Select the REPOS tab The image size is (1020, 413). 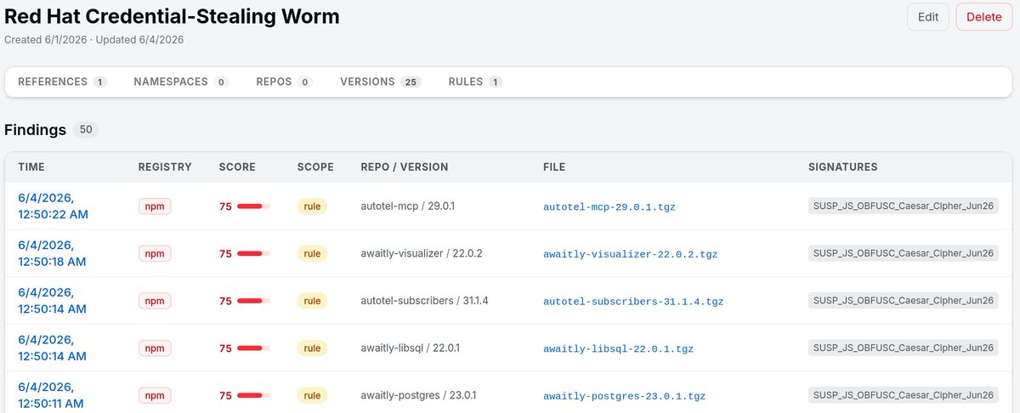285,82
